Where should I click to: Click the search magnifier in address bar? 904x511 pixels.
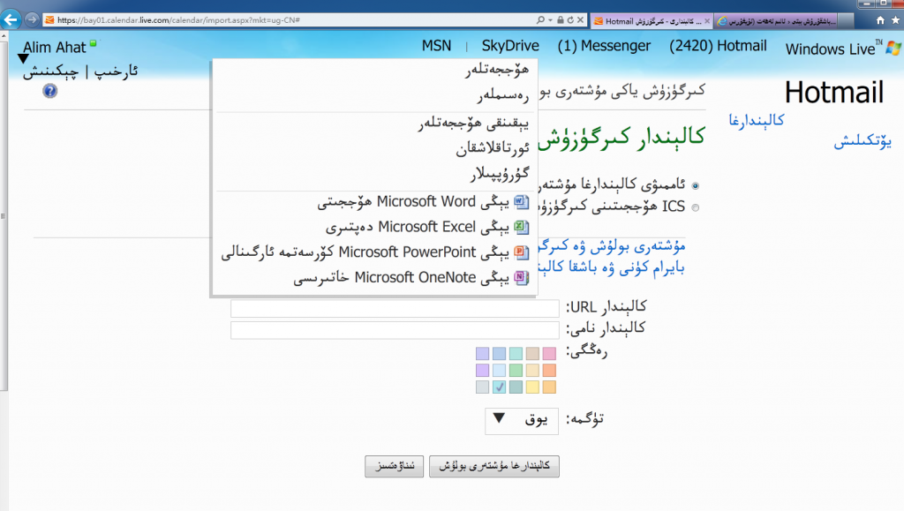click(x=540, y=19)
